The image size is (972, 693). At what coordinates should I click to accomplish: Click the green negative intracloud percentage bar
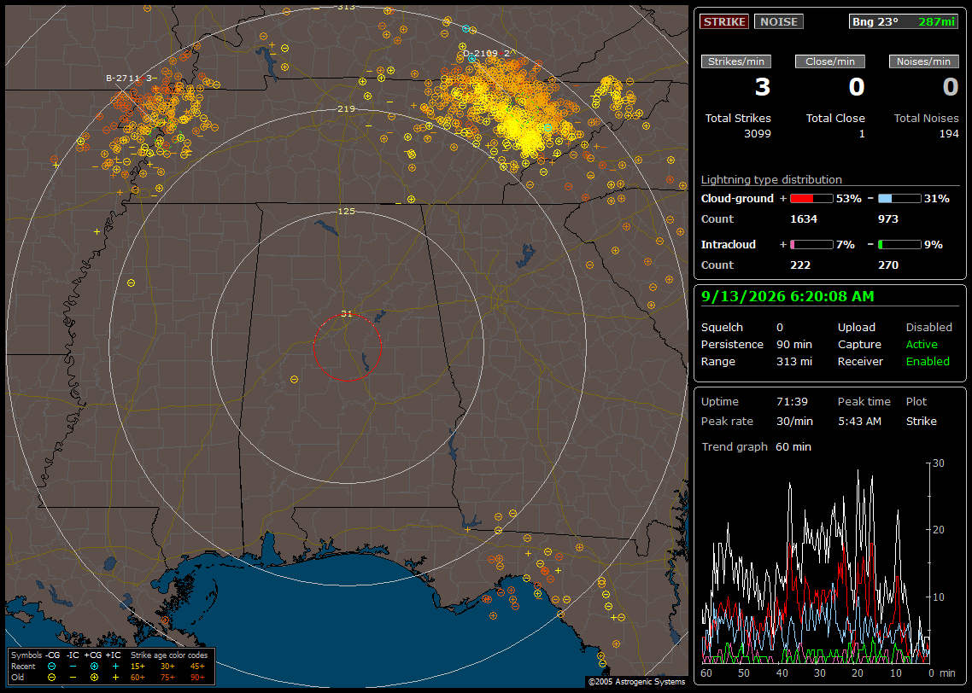899,245
